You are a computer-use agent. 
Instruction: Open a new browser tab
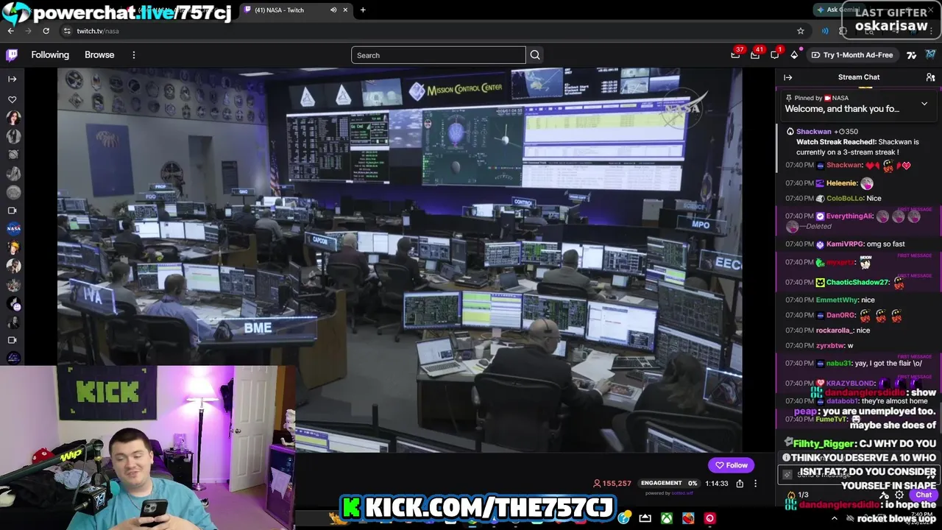point(363,10)
